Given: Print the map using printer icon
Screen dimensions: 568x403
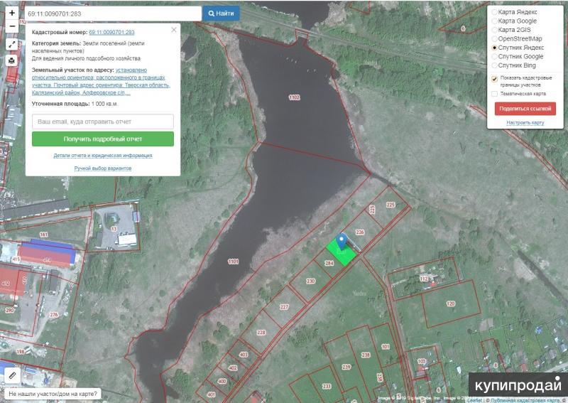Looking at the screenshot, I should click(12, 60).
